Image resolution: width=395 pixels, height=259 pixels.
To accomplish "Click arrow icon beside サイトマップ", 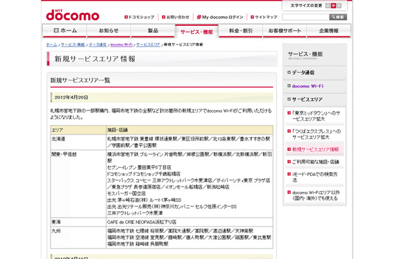I will point(252,17).
